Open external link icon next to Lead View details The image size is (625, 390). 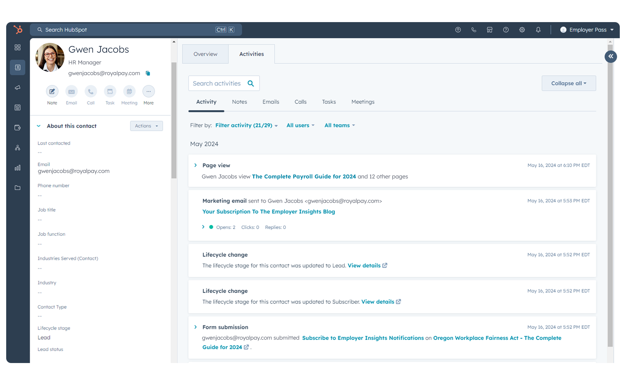(385, 266)
